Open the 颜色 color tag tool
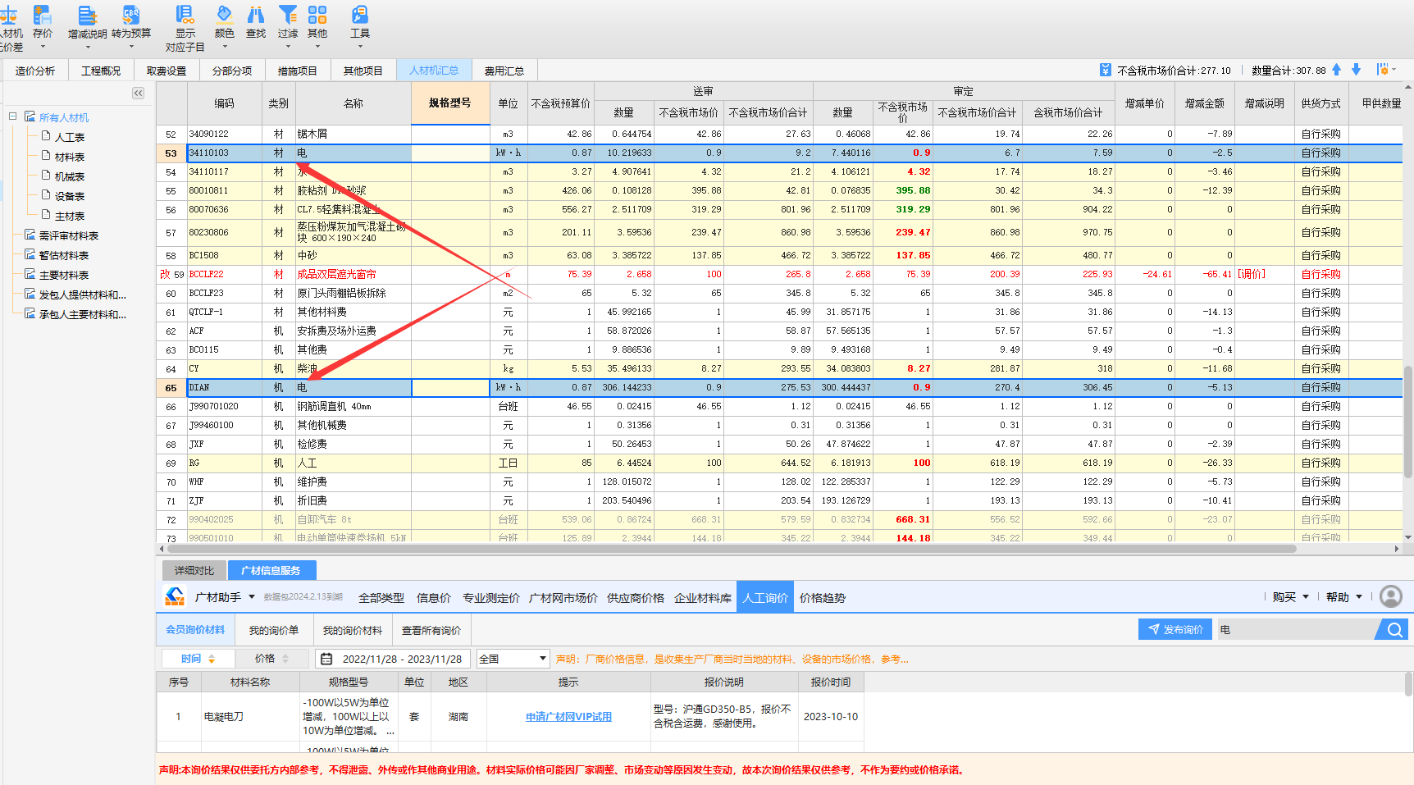 (224, 15)
